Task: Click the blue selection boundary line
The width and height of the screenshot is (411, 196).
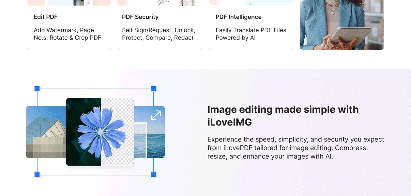Action: pos(95,88)
